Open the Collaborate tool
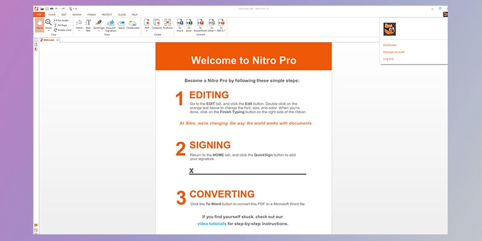 coord(133,23)
